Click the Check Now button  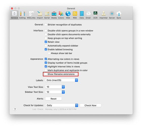click(x=90, y=105)
